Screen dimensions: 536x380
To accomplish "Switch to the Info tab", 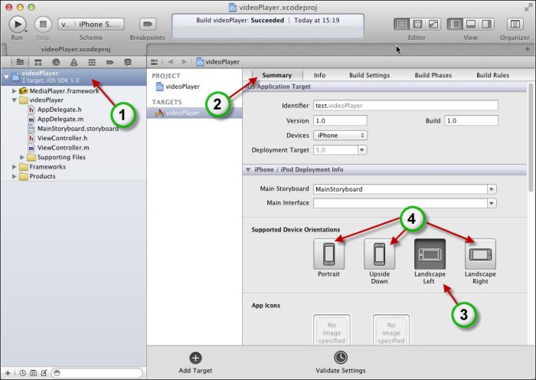I will point(319,75).
